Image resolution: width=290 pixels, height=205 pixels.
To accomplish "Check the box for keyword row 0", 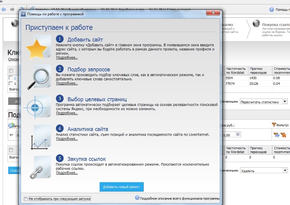I will tap(11, 78).
